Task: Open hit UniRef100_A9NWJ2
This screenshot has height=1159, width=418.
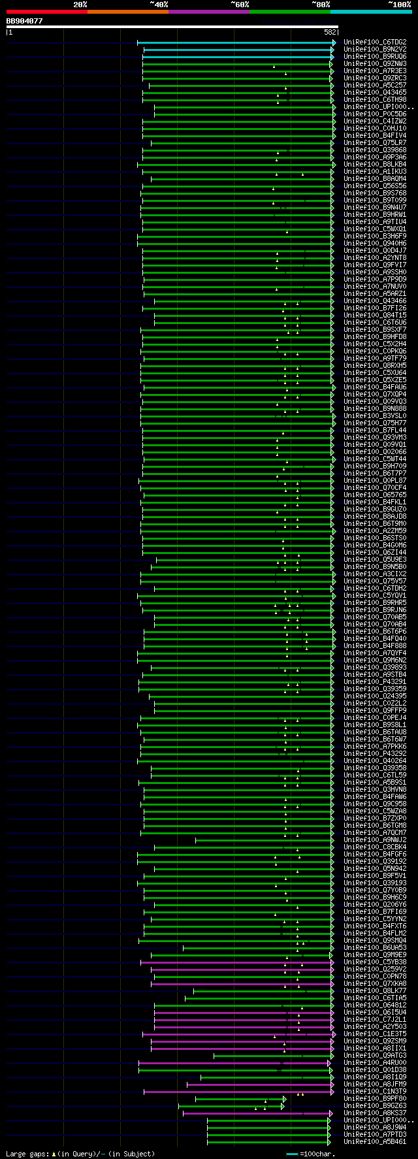Action: (x=375, y=840)
